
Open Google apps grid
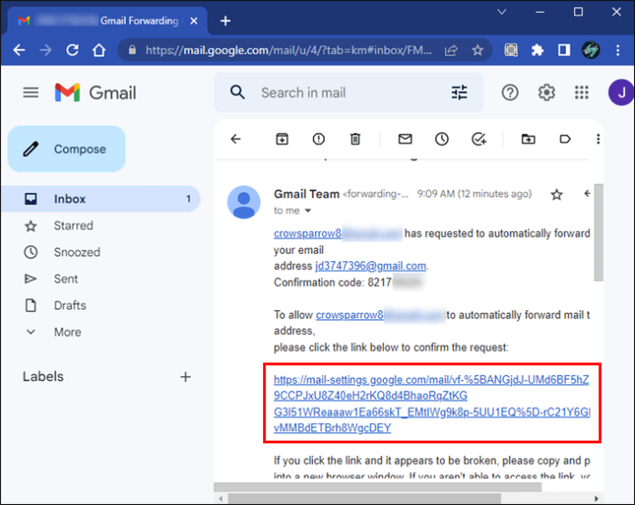(x=582, y=93)
